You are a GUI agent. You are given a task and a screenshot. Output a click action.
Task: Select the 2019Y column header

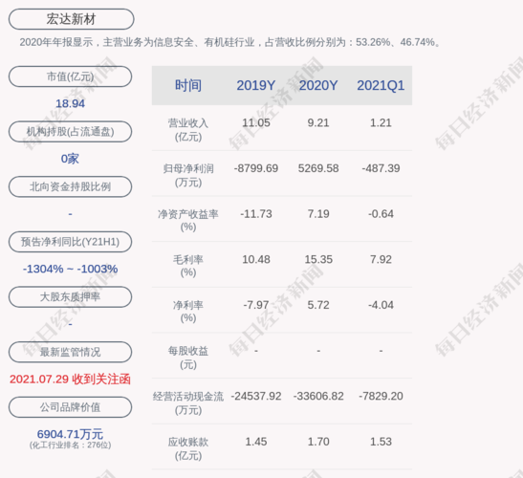point(256,85)
